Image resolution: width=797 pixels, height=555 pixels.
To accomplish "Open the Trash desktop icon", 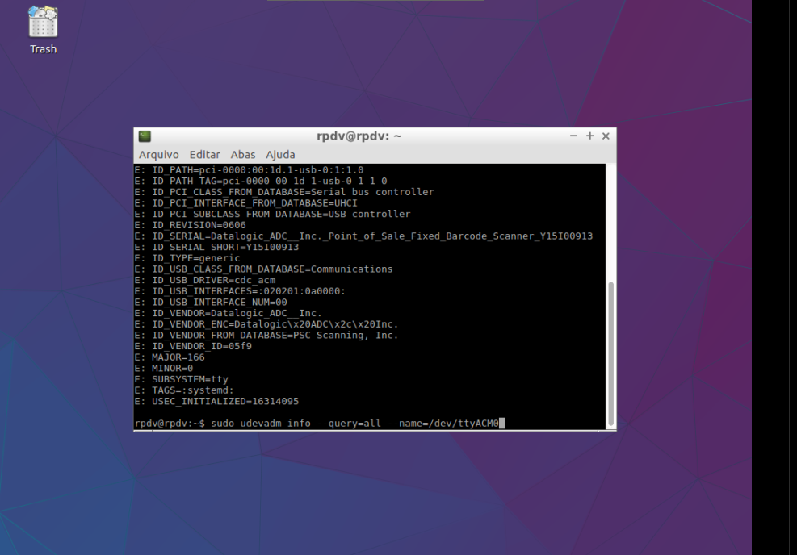I will coord(43,30).
